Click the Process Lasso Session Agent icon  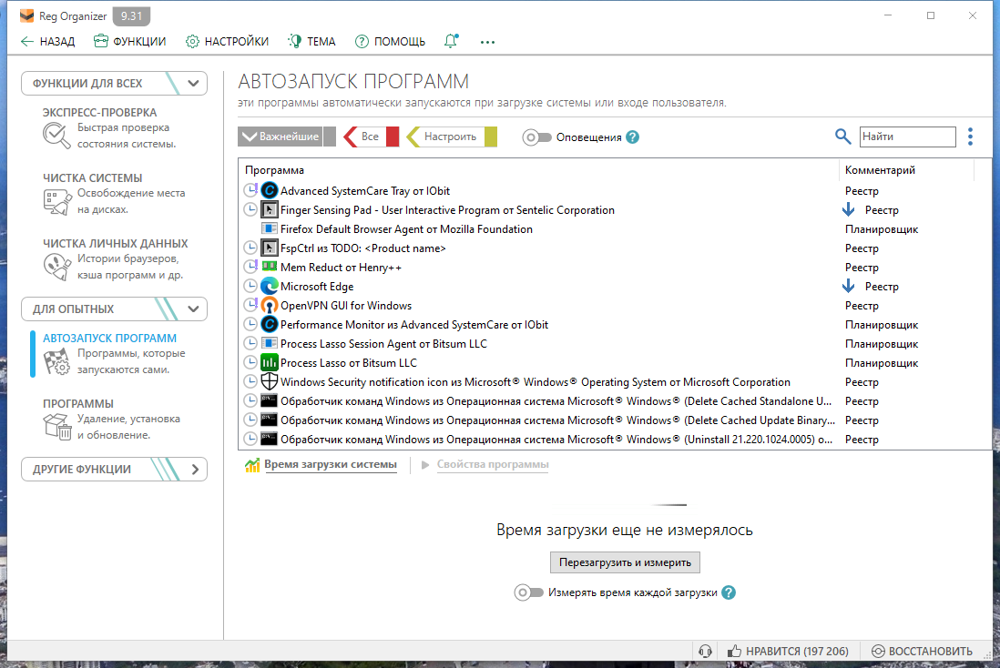270,344
